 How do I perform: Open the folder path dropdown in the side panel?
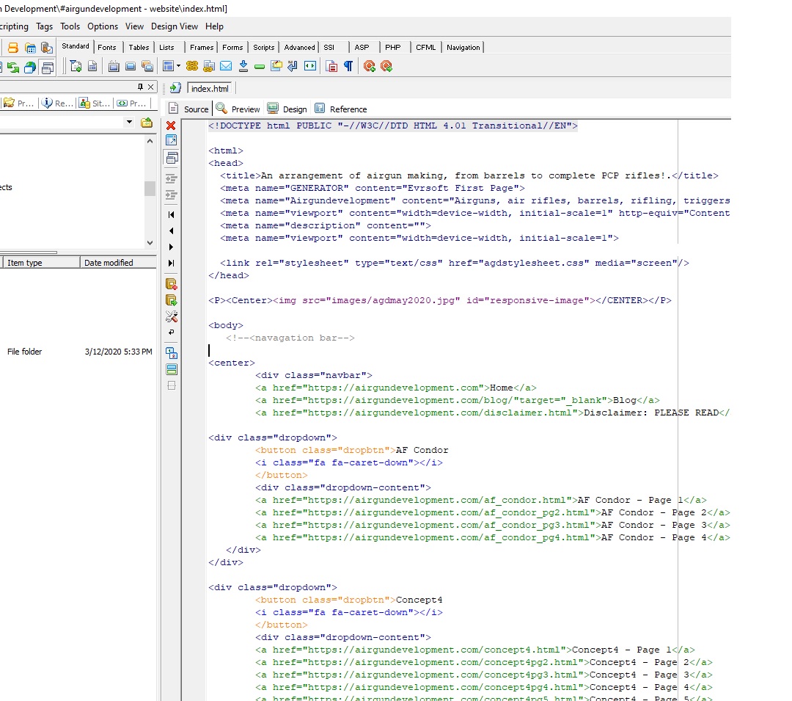(130, 123)
